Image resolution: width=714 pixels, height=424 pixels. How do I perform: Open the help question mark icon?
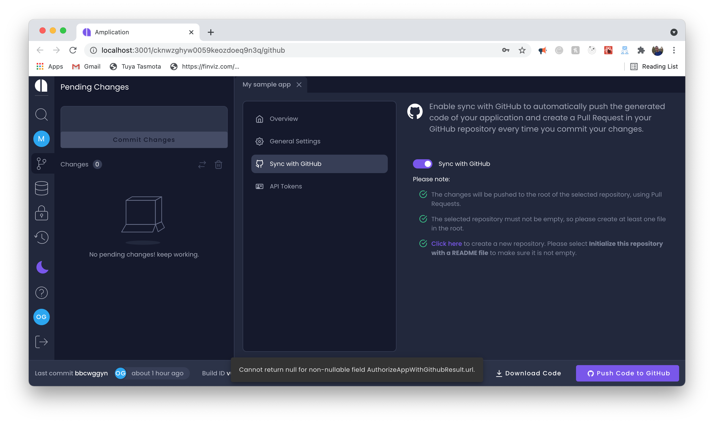point(42,293)
